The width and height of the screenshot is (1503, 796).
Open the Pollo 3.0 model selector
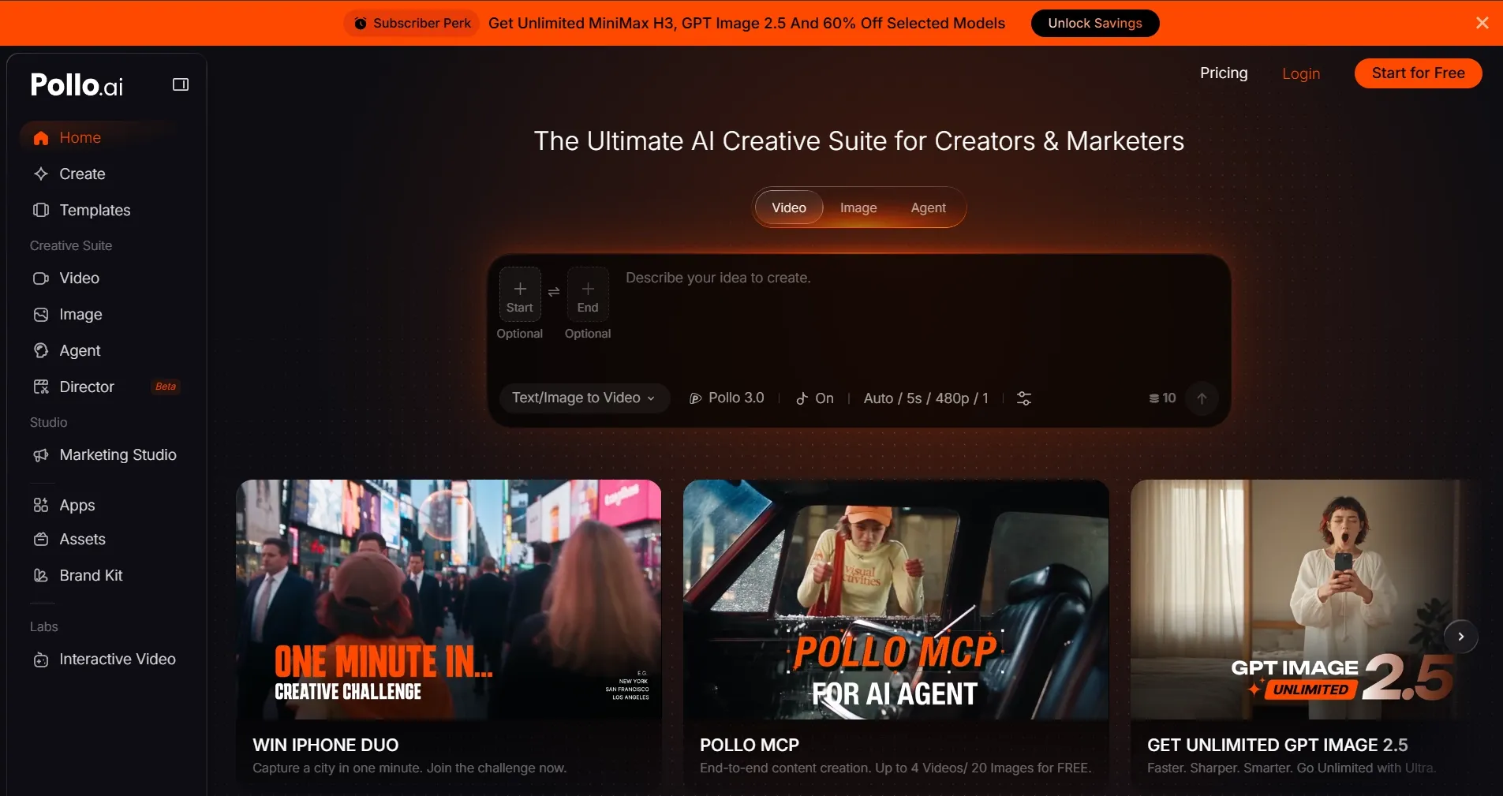(x=727, y=398)
